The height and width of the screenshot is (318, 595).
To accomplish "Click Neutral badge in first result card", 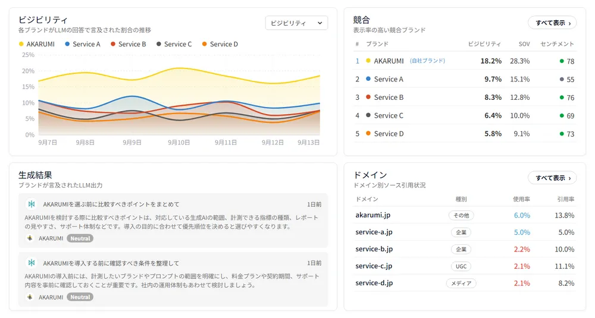I will pos(80,238).
